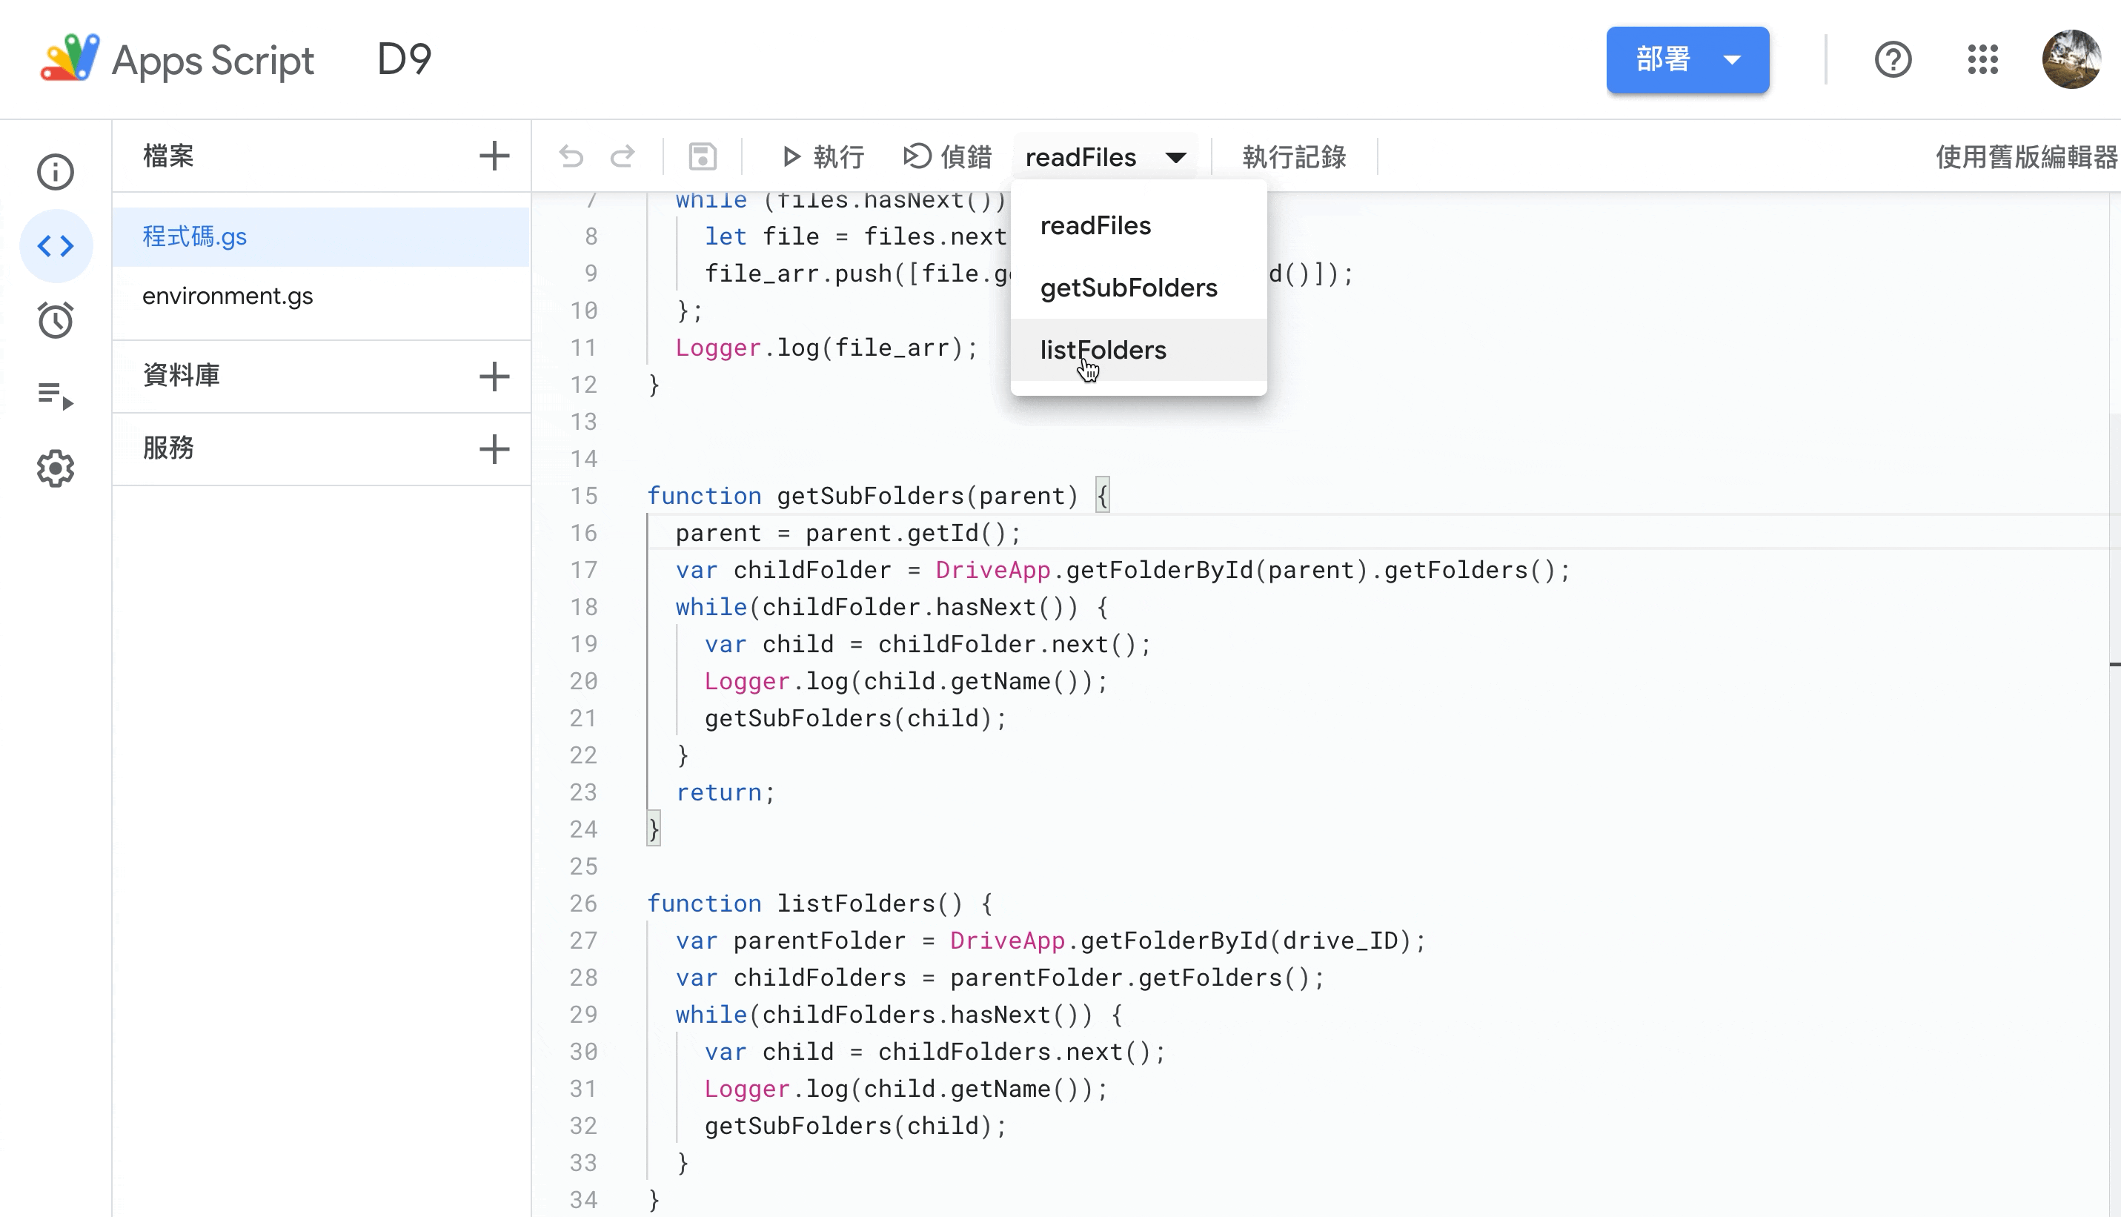Viewport: 2121px width, 1217px height.
Task: Add a new file with the 檔案 plus icon
Action: 494,156
